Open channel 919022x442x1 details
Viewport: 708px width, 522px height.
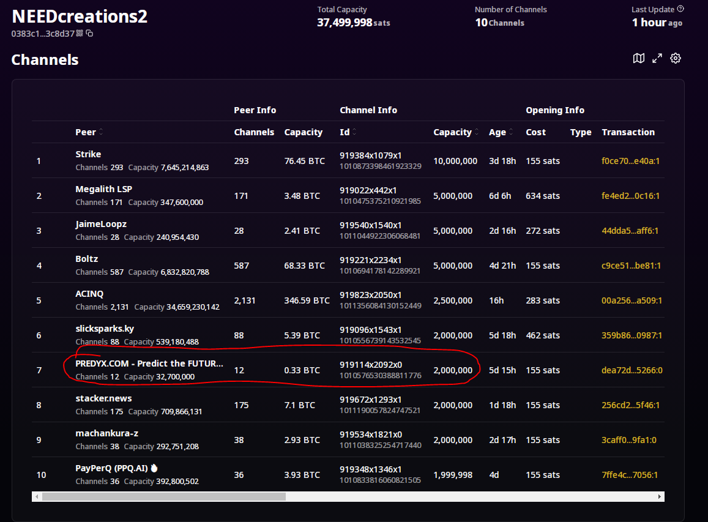coord(370,190)
